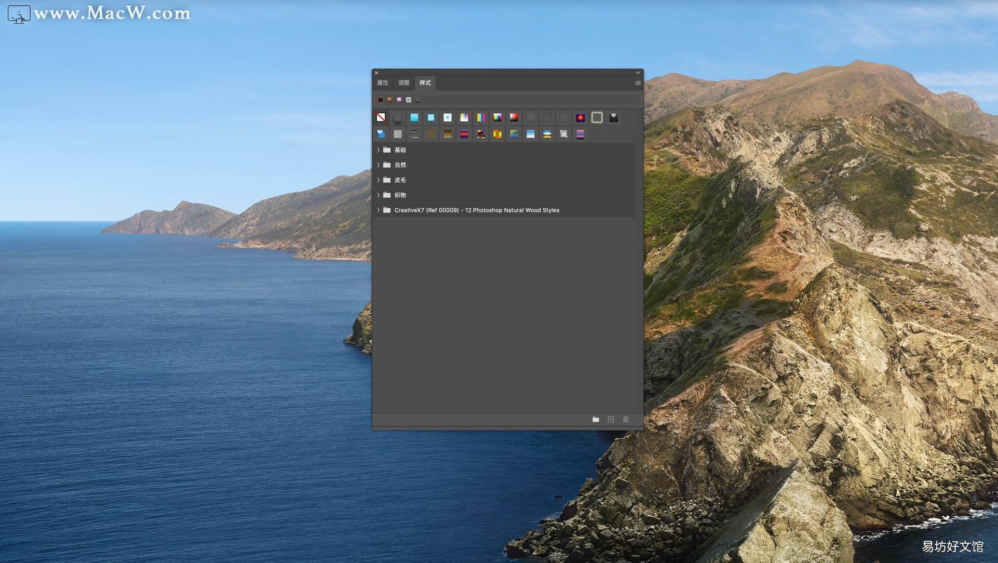Image resolution: width=998 pixels, height=563 pixels.
Task: Collapse the panel using double-arrow icon
Action: (x=638, y=73)
